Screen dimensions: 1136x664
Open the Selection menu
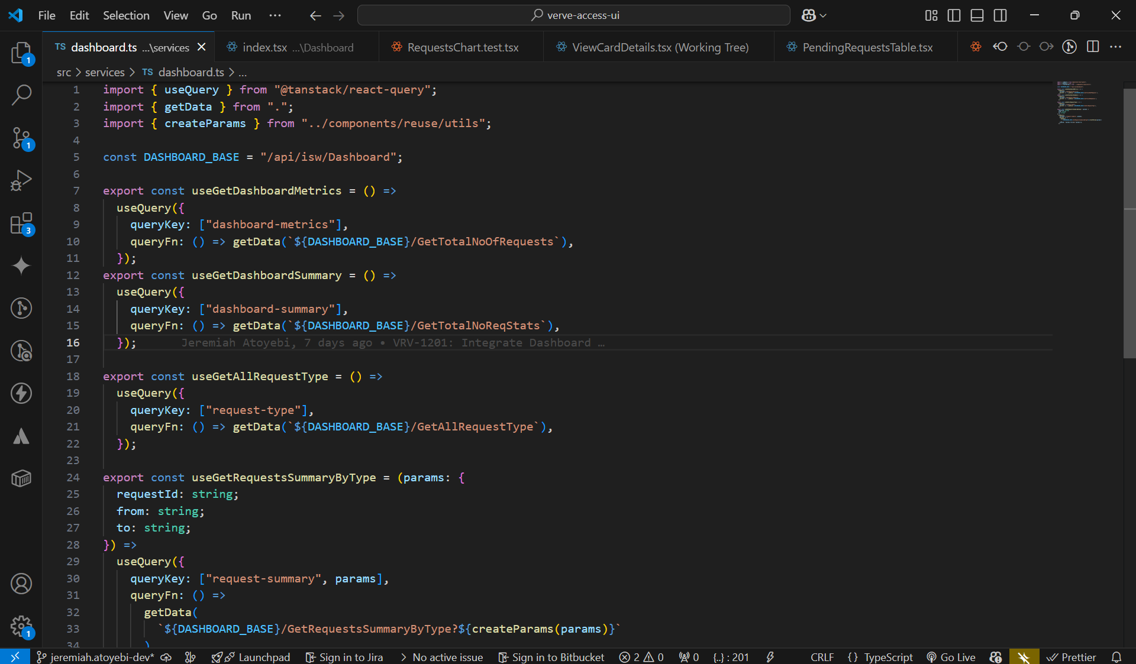(x=126, y=15)
